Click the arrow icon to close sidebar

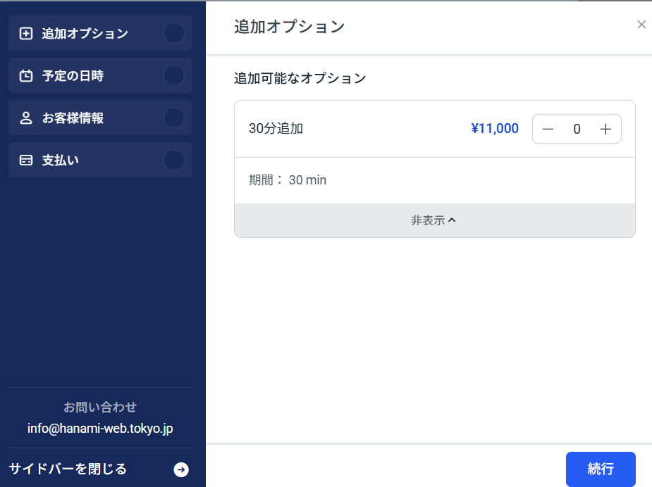pos(181,469)
